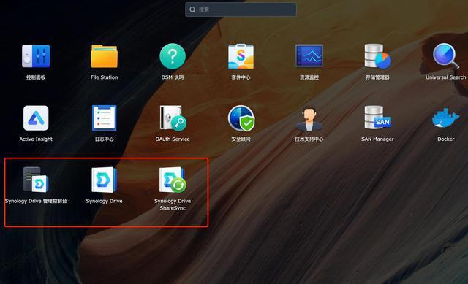Launch OAuth Service
The height and width of the screenshot is (284, 468).
point(173,118)
